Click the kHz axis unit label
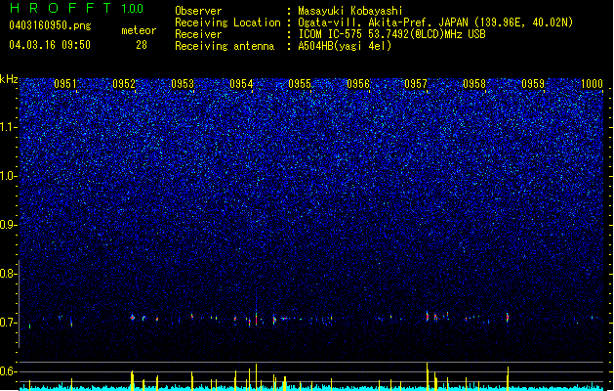This screenshot has height=391, width=614. 9,79
